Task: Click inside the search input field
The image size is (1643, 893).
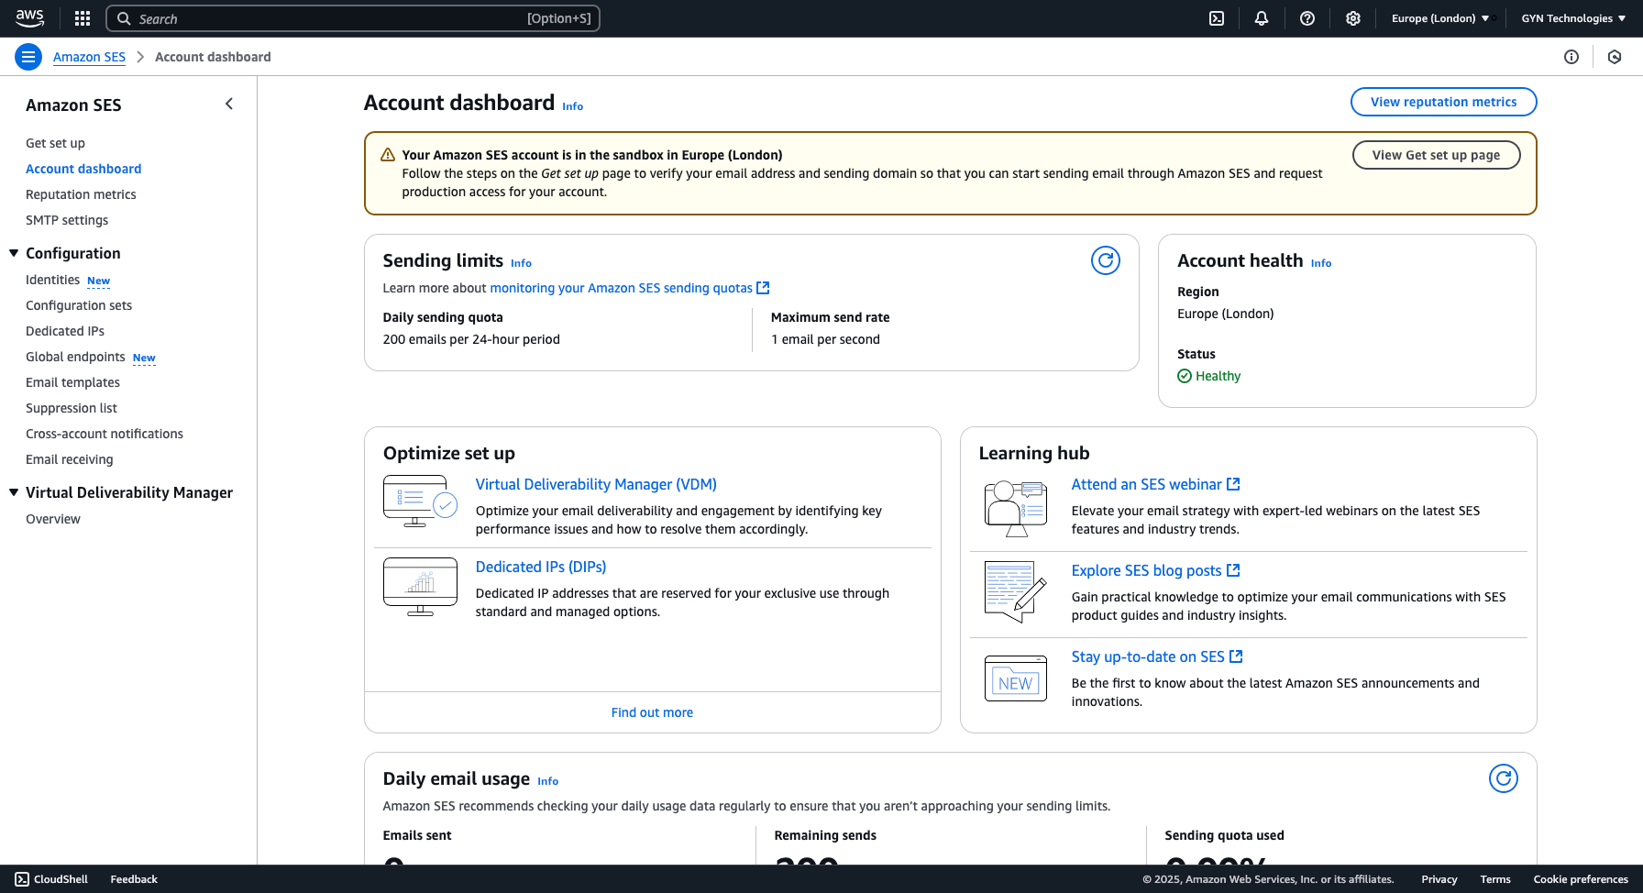Action: pyautogui.click(x=352, y=18)
